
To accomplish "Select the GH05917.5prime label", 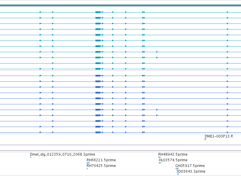I will point(190,166).
